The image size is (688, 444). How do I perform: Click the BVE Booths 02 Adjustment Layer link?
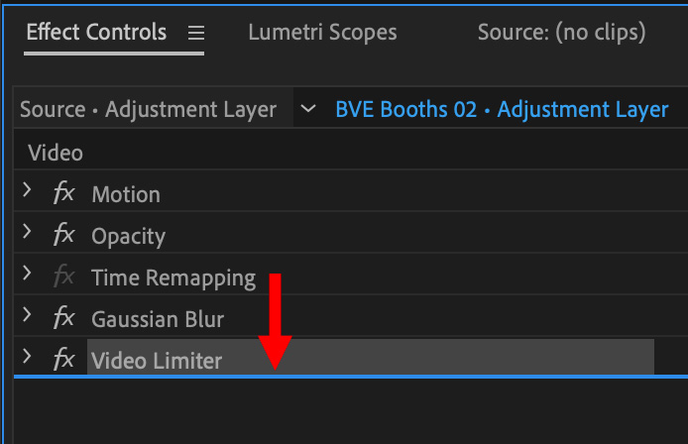click(502, 109)
